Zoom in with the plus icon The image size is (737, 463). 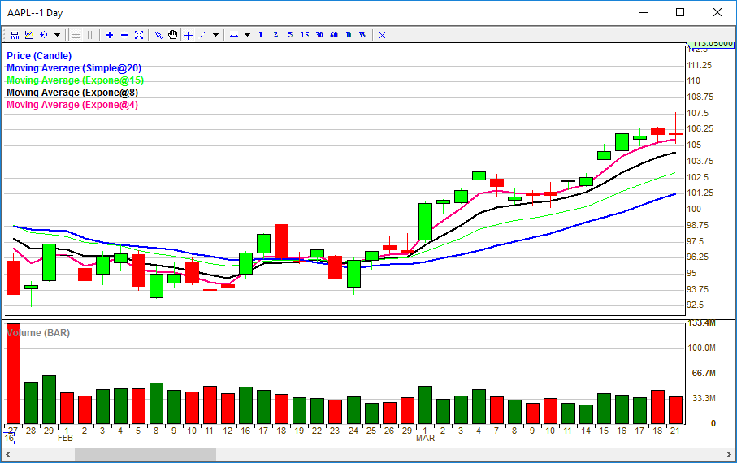pos(110,35)
